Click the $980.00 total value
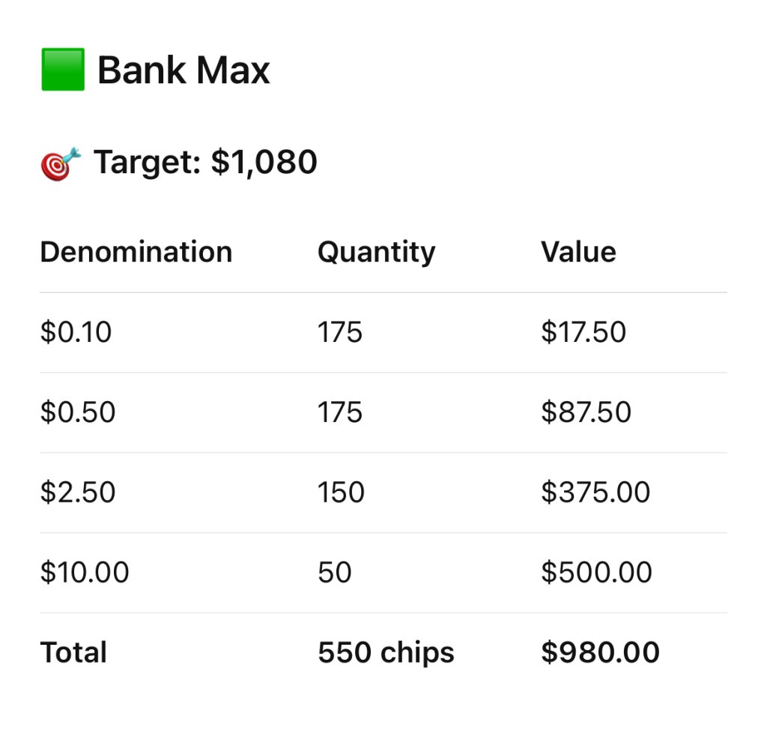This screenshot has width=767, height=734. [600, 652]
